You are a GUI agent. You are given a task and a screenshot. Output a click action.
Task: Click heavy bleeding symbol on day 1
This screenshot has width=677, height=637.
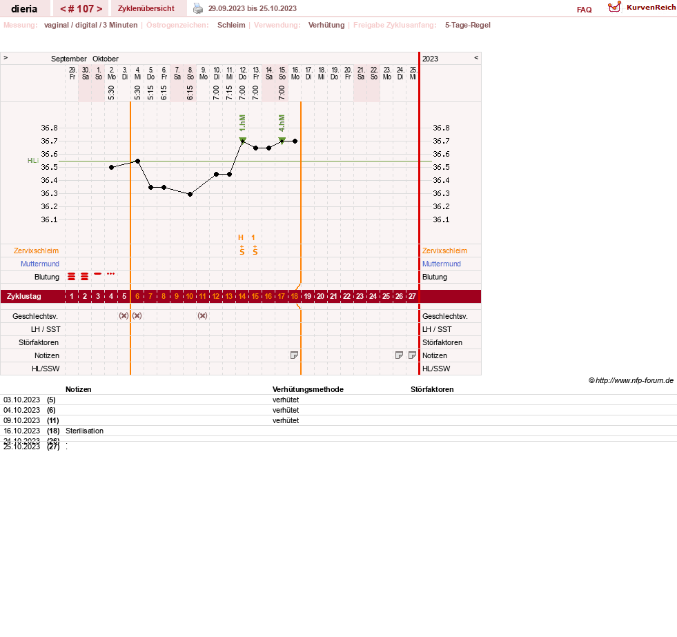[72, 276]
